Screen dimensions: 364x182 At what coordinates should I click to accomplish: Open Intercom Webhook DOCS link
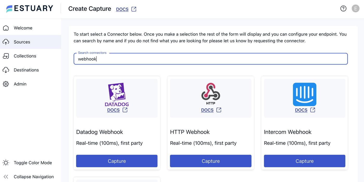(x=301, y=110)
